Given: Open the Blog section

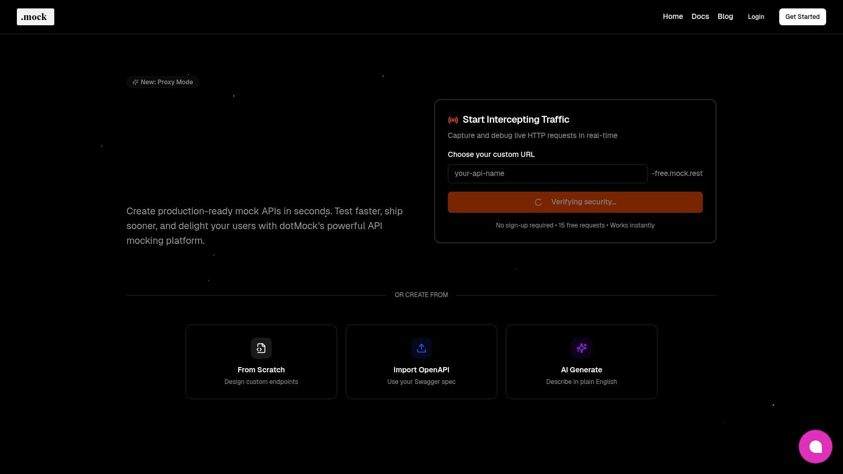Looking at the screenshot, I should point(725,16).
